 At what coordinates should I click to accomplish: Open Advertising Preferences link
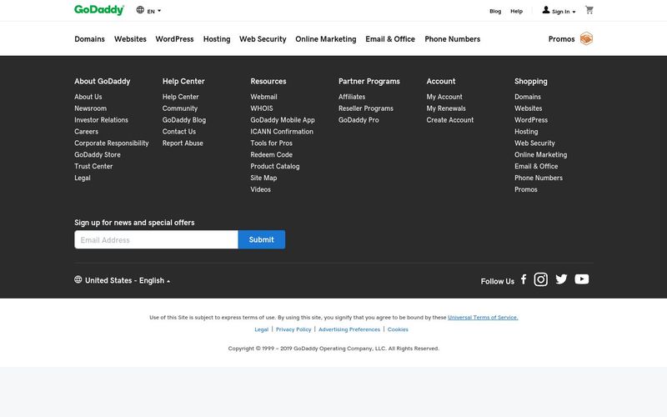[349, 329]
